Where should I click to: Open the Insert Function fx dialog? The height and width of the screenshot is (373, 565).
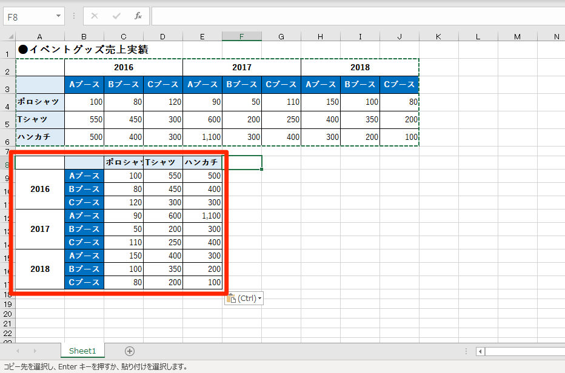coord(138,16)
